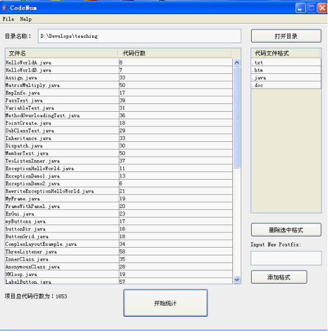Select the HelloWorldA.java row
This screenshot has height=331, width=328.
(119, 63)
